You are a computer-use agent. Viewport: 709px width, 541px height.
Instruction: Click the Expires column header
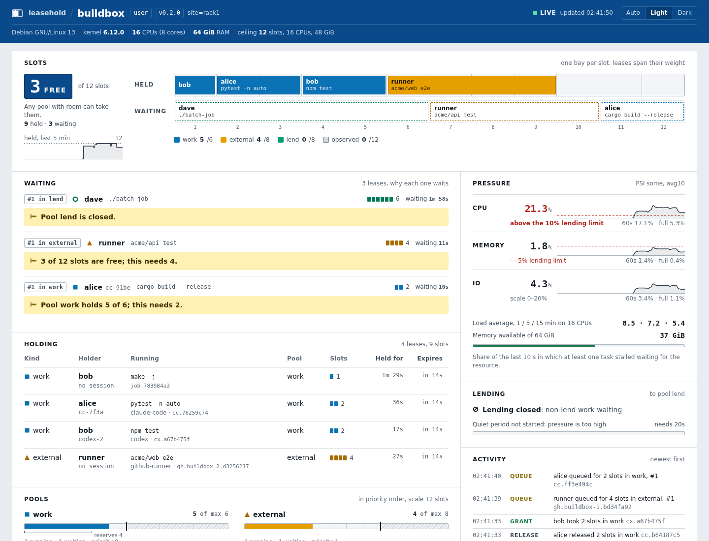coord(430,359)
